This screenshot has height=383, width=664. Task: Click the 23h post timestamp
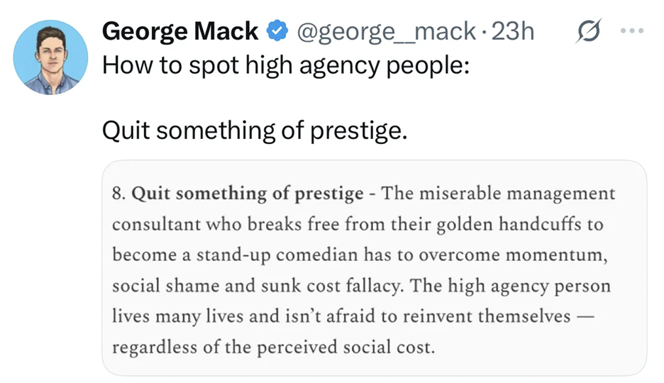(513, 31)
